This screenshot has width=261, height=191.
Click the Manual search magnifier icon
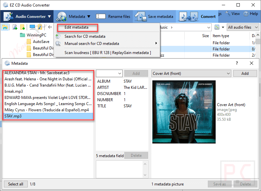click(58, 44)
